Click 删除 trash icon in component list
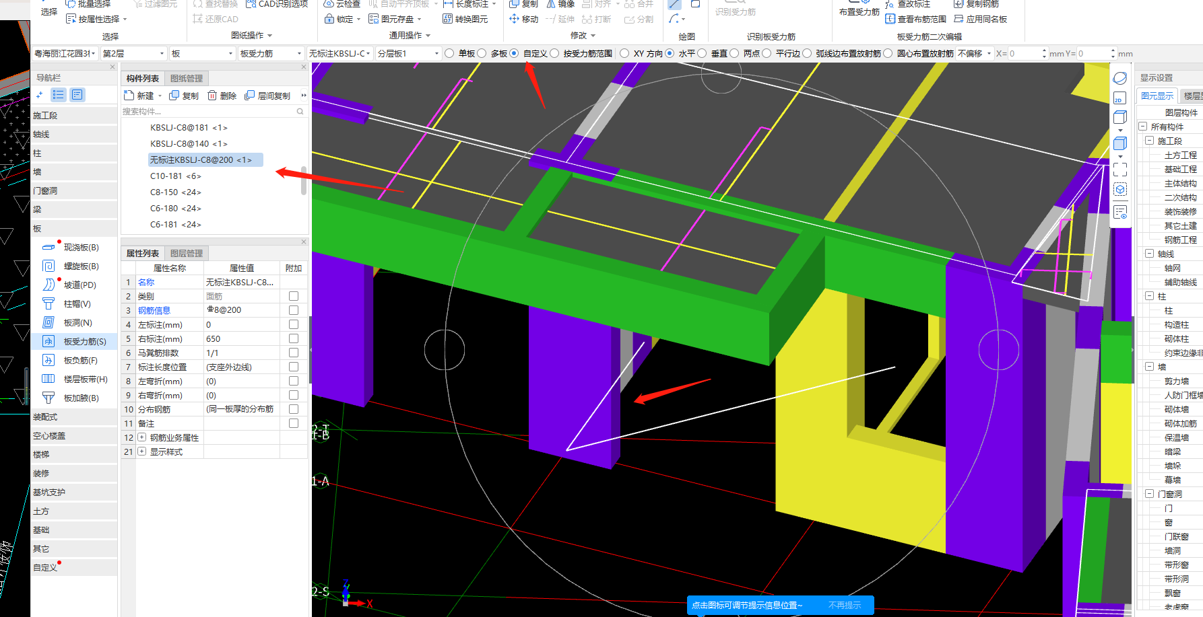Image resolution: width=1203 pixels, height=617 pixels. [x=212, y=96]
